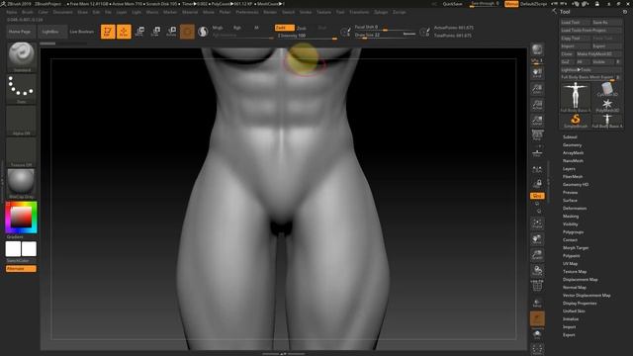
Task: Adjust the Draw Size slider
Action: [x=385, y=36]
